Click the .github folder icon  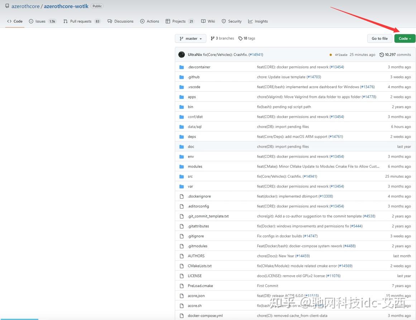pos(181,77)
